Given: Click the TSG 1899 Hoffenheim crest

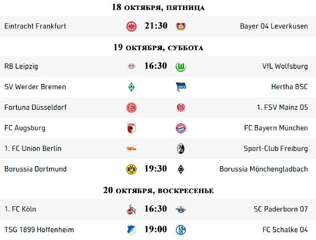Looking at the screenshot, I should point(132,230).
